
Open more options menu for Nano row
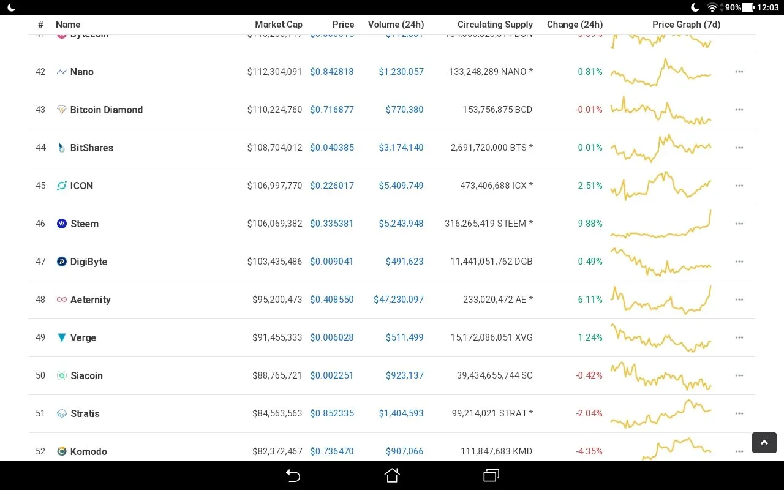[739, 72]
